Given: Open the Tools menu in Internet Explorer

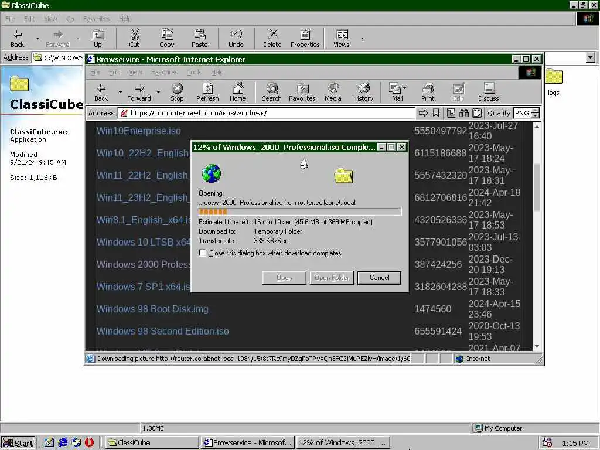Looking at the screenshot, I should (x=195, y=72).
